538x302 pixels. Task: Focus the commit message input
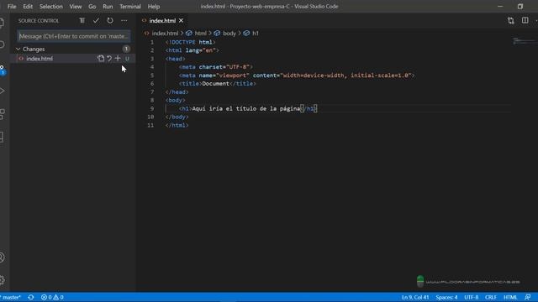tap(74, 36)
